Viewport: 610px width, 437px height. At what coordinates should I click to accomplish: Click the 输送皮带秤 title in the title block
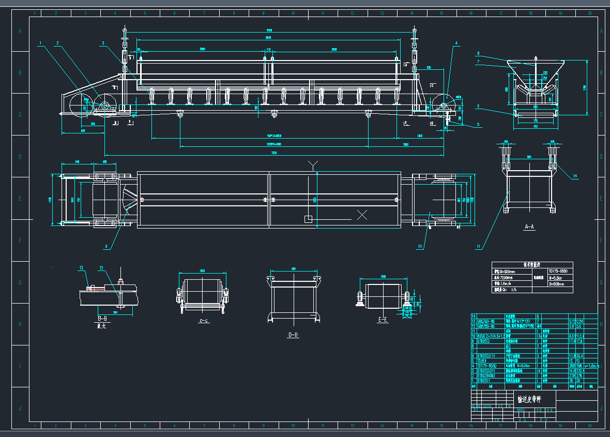533,399
